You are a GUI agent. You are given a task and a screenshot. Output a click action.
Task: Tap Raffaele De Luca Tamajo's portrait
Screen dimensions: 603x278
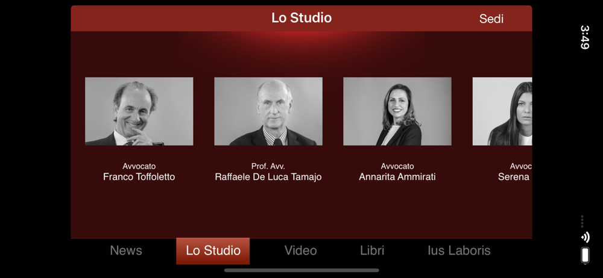point(268,111)
